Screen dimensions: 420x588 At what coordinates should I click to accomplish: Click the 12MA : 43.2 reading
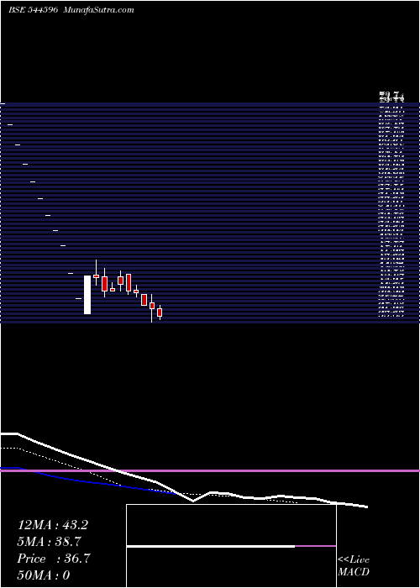(52, 525)
